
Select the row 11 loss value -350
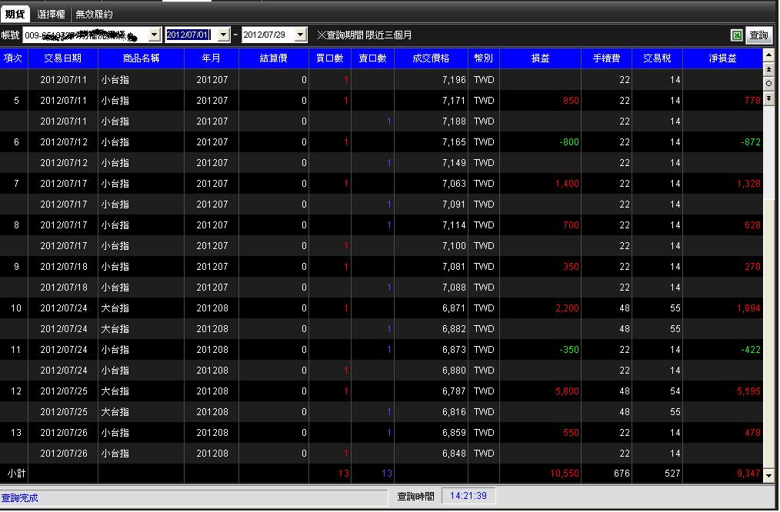coord(569,350)
